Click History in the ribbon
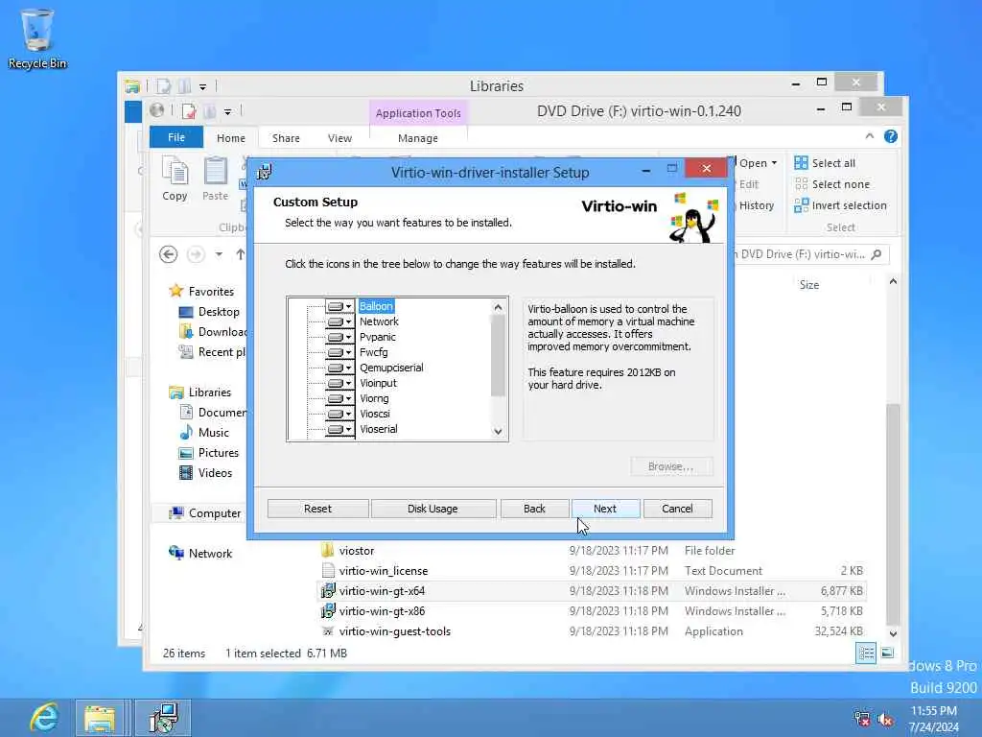 pyautogui.click(x=756, y=205)
